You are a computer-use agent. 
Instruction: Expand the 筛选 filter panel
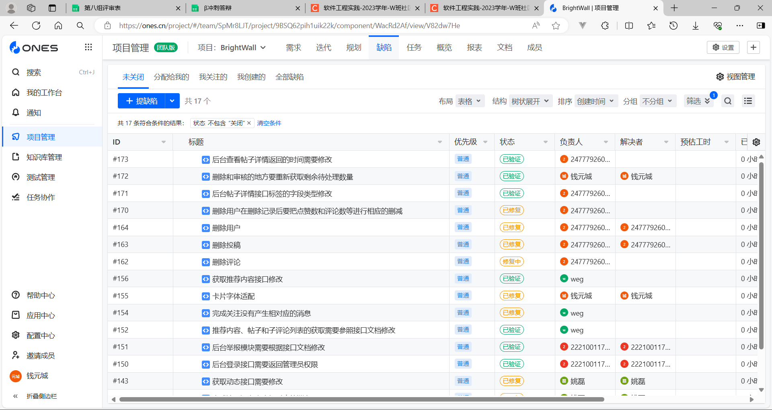(x=698, y=101)
